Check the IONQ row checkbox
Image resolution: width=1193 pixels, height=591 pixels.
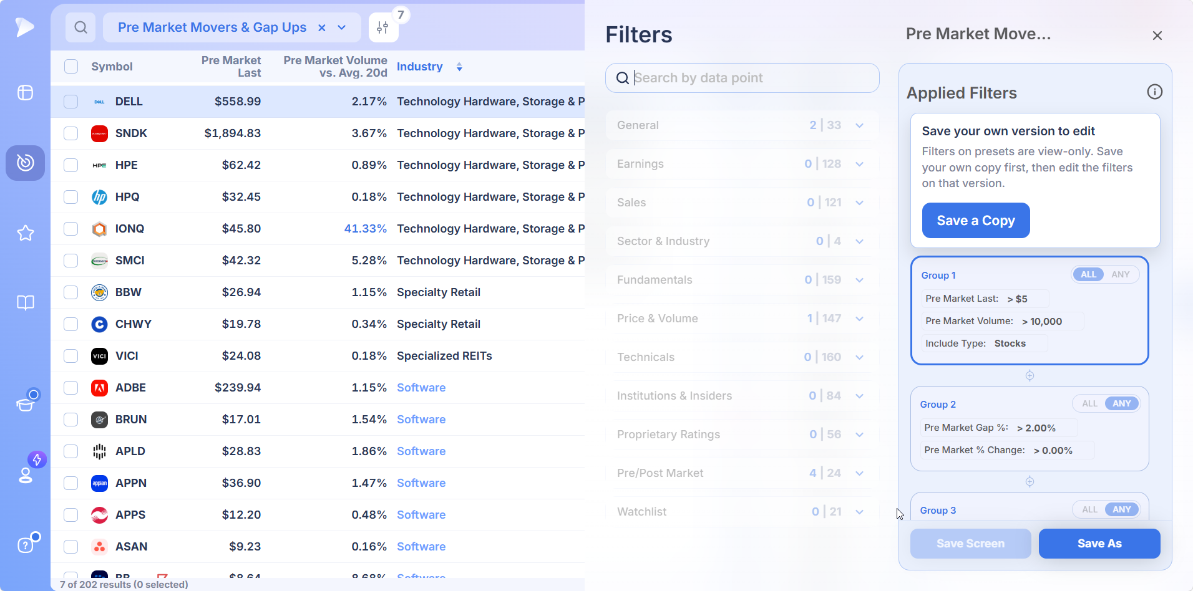coord(71,229)
